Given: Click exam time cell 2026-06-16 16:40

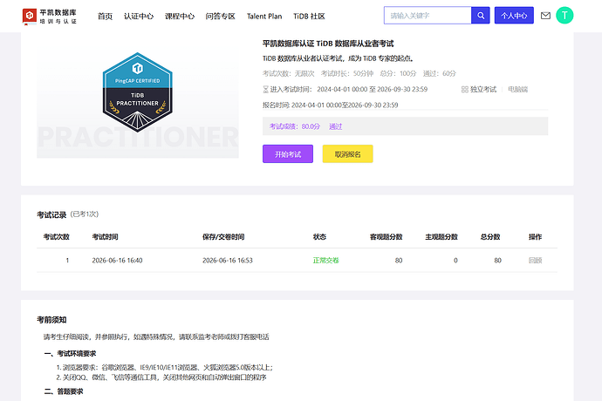Looking at the screenshot, I should coord(117,260).
